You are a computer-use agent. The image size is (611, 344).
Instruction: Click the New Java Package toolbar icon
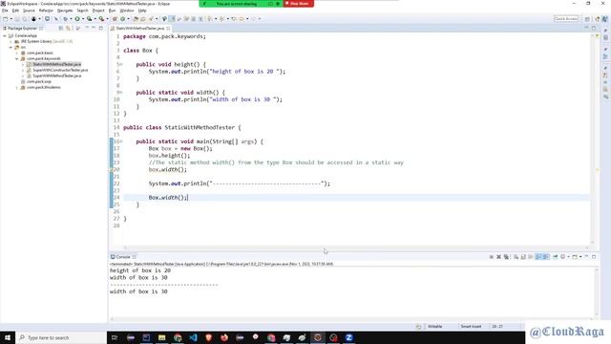(115, 19)
